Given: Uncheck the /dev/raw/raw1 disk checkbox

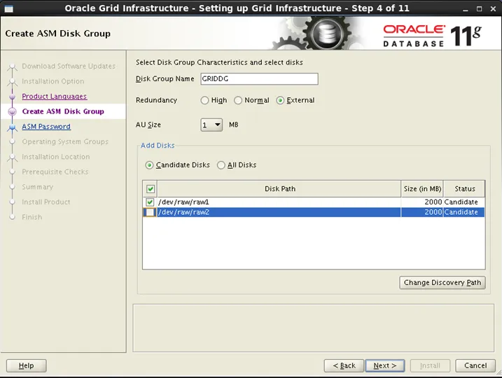Looking at the screenshot, I should pos(150,202).
